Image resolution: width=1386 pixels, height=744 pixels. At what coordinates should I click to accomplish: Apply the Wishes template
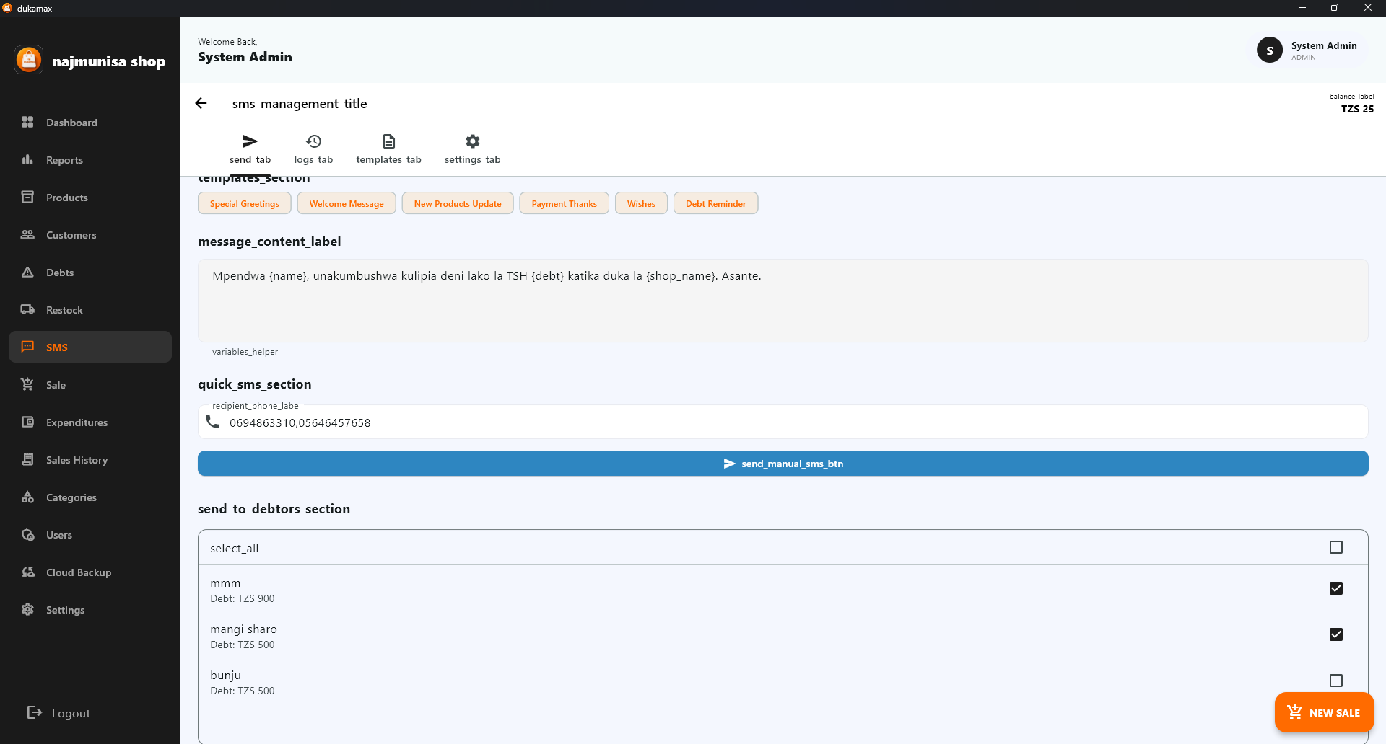click(641, 203)
